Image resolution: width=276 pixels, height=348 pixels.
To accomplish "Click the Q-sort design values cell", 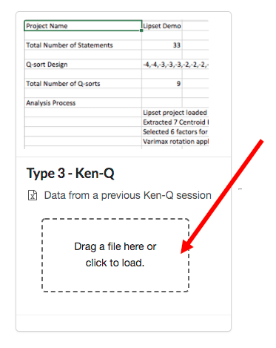I will click(x=175, y=65).
